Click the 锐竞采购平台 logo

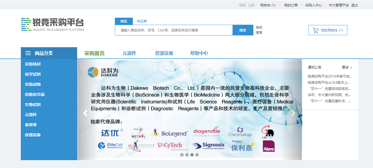click(x=52, y=24)
